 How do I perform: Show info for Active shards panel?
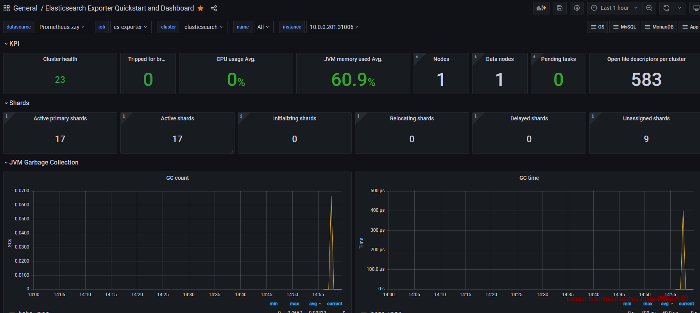pyautogui.click(x=124, y=116)
